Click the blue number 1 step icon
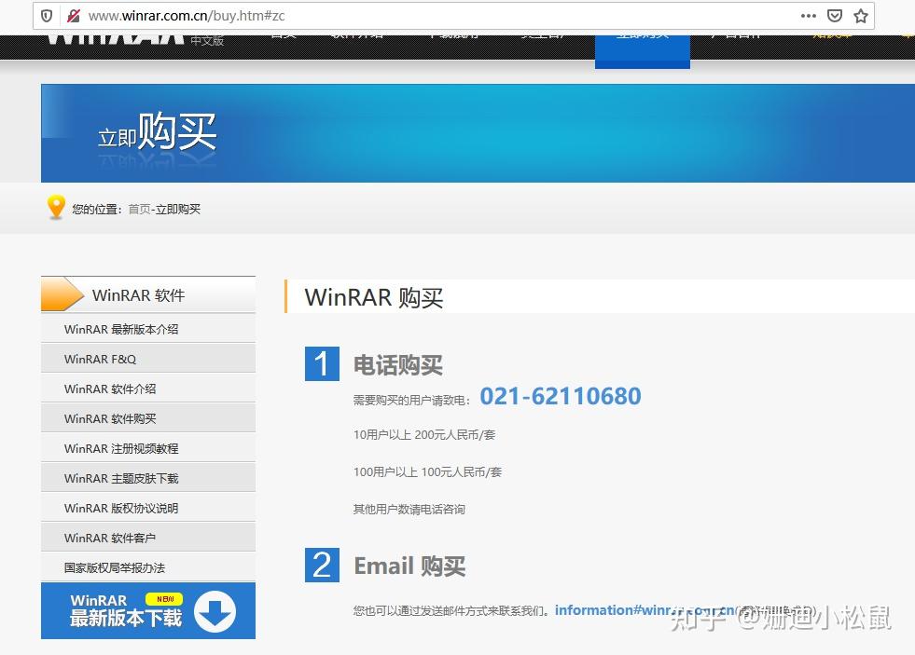The width and height of the screenshot is (915, 655). coord(322,363)
